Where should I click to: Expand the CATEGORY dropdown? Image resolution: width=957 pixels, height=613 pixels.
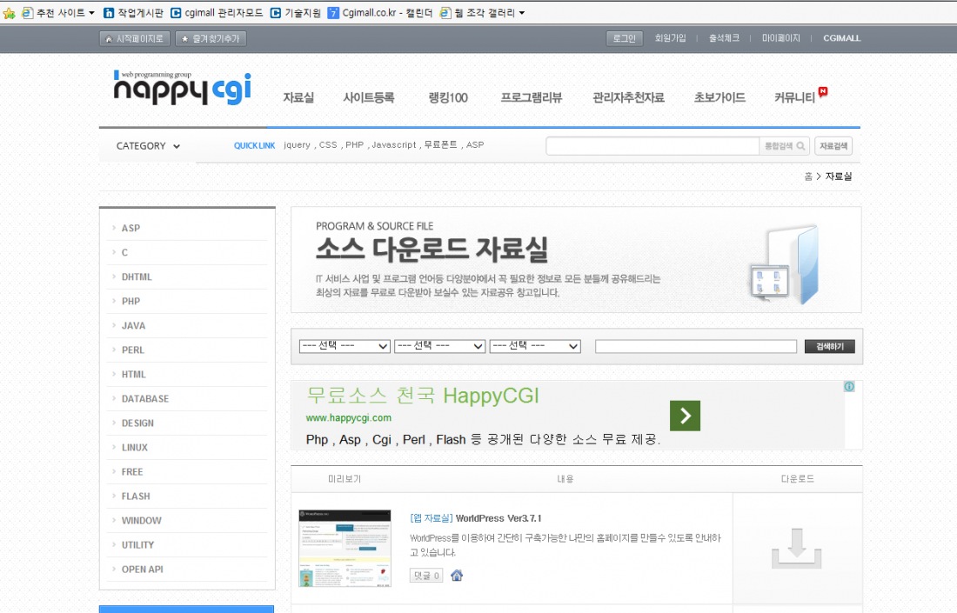[148, 146]
